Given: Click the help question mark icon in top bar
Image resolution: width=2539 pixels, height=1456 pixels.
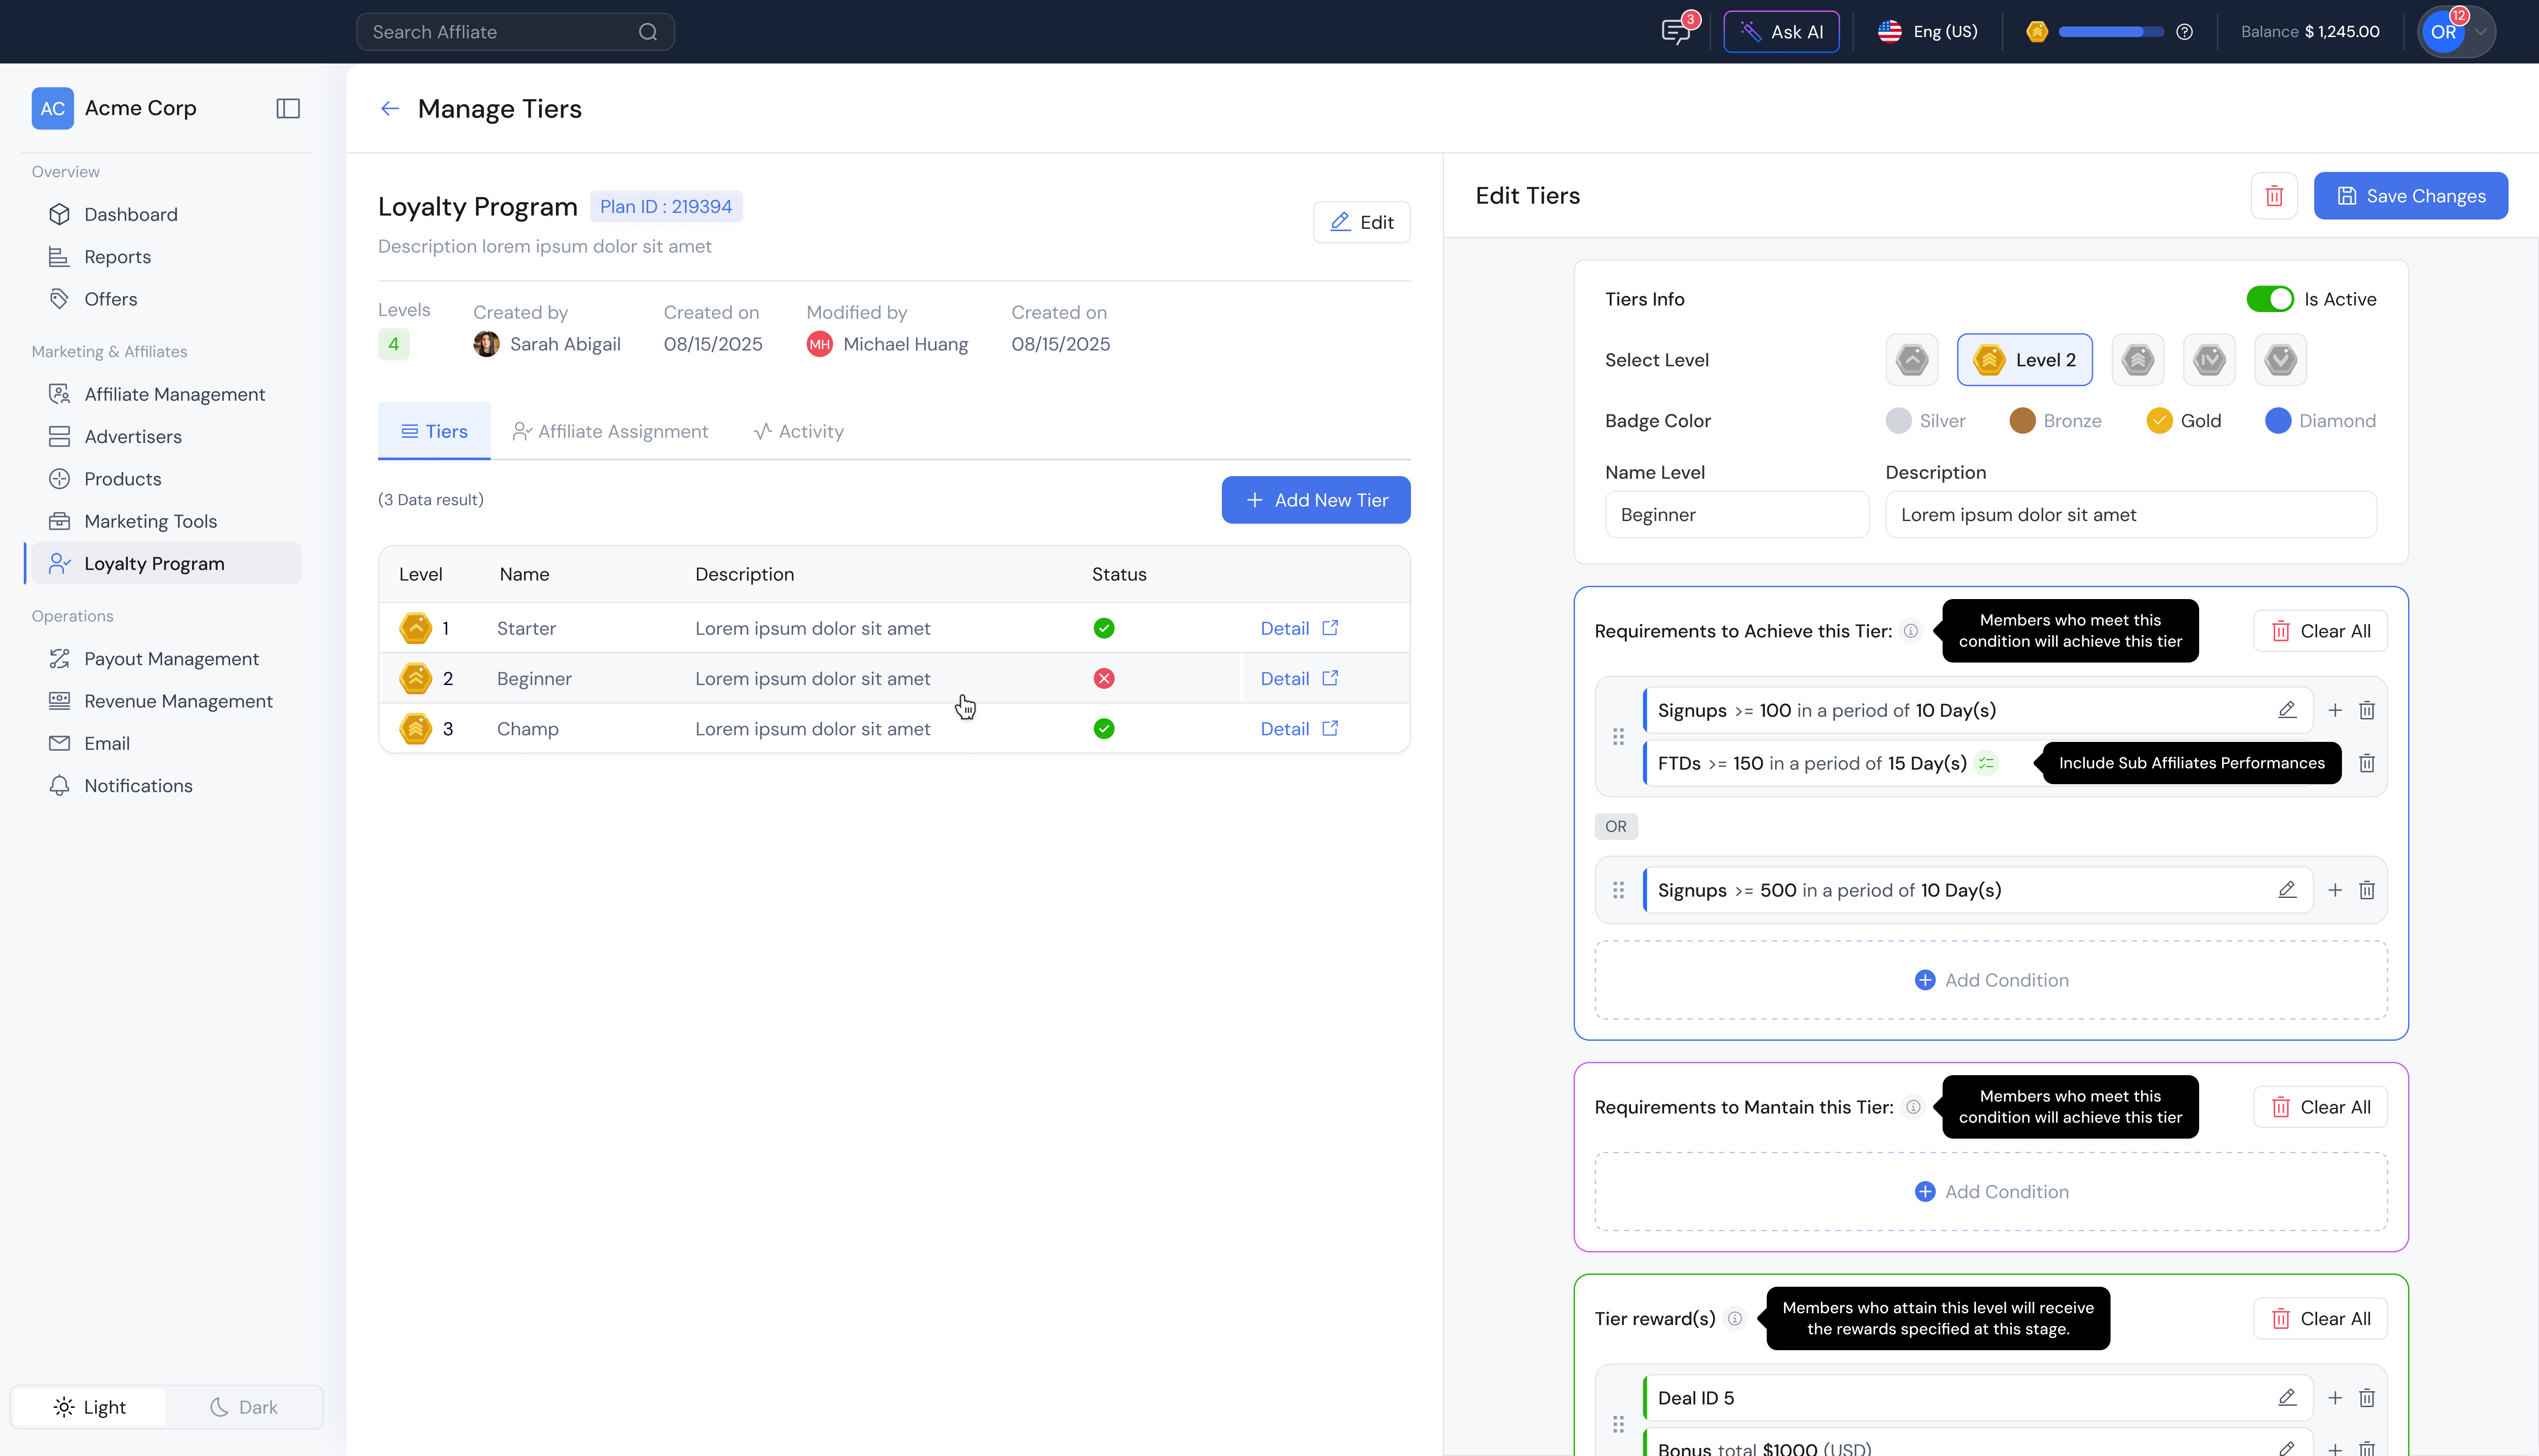Looking at the screenshot, I should pyautogui.click(x=2184, y=31).
